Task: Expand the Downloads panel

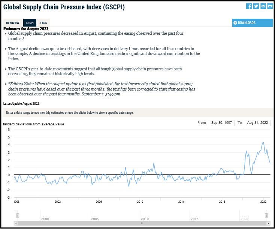Action: [253, 23]
